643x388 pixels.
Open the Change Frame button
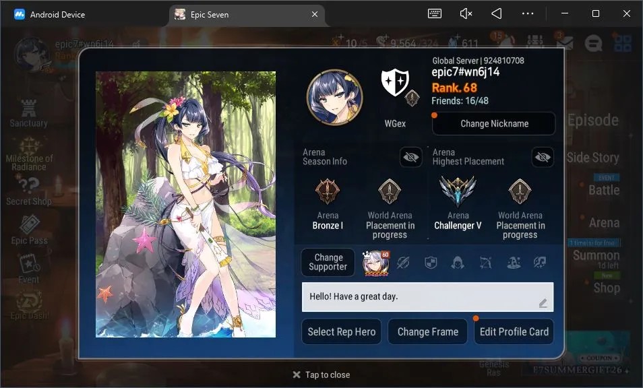coord(428,332)
